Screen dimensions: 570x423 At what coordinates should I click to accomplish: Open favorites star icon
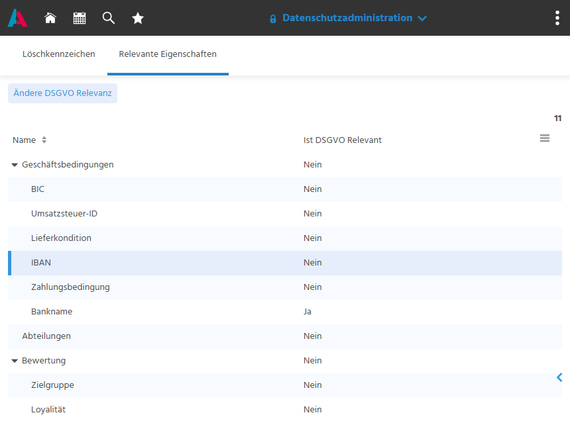pos(138,18)
